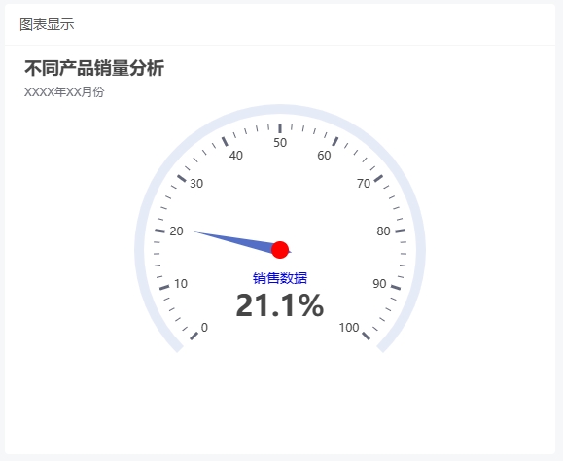
Task: Click the 80 scale label
Action: pos(383,231)
